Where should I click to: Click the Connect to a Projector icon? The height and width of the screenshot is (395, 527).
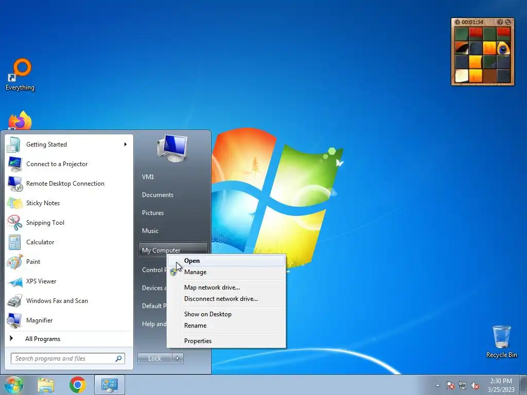(x=15, y=164)
